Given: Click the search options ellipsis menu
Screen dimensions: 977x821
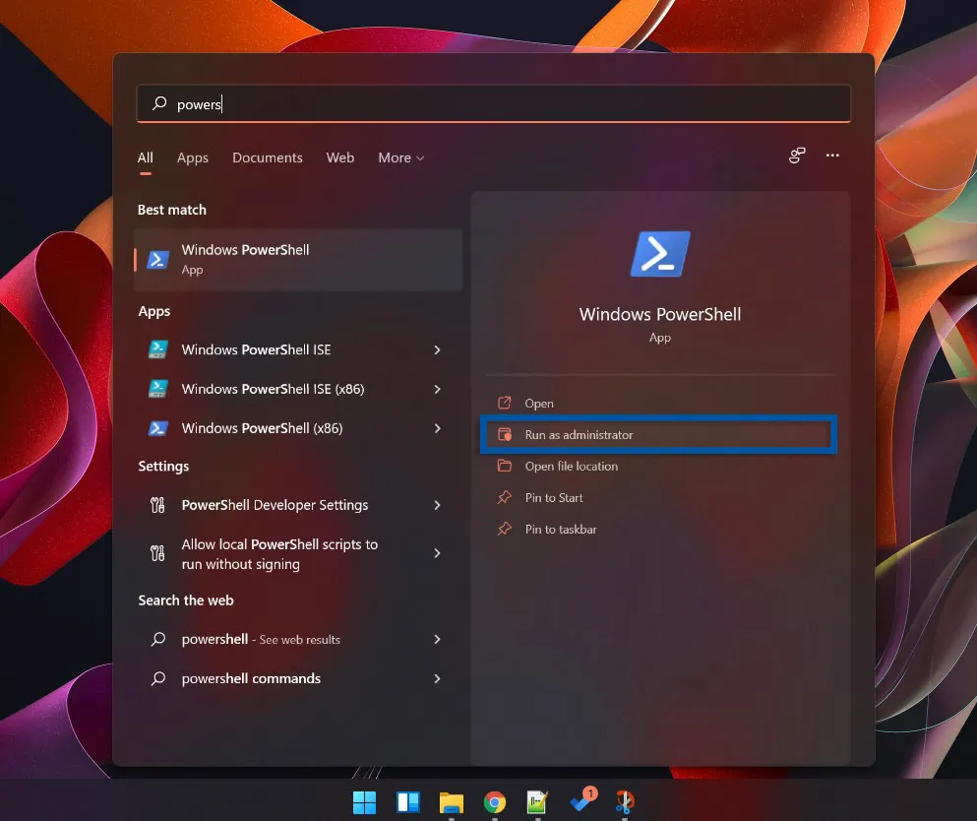Looking at the screenshot, I should point(832,156).
